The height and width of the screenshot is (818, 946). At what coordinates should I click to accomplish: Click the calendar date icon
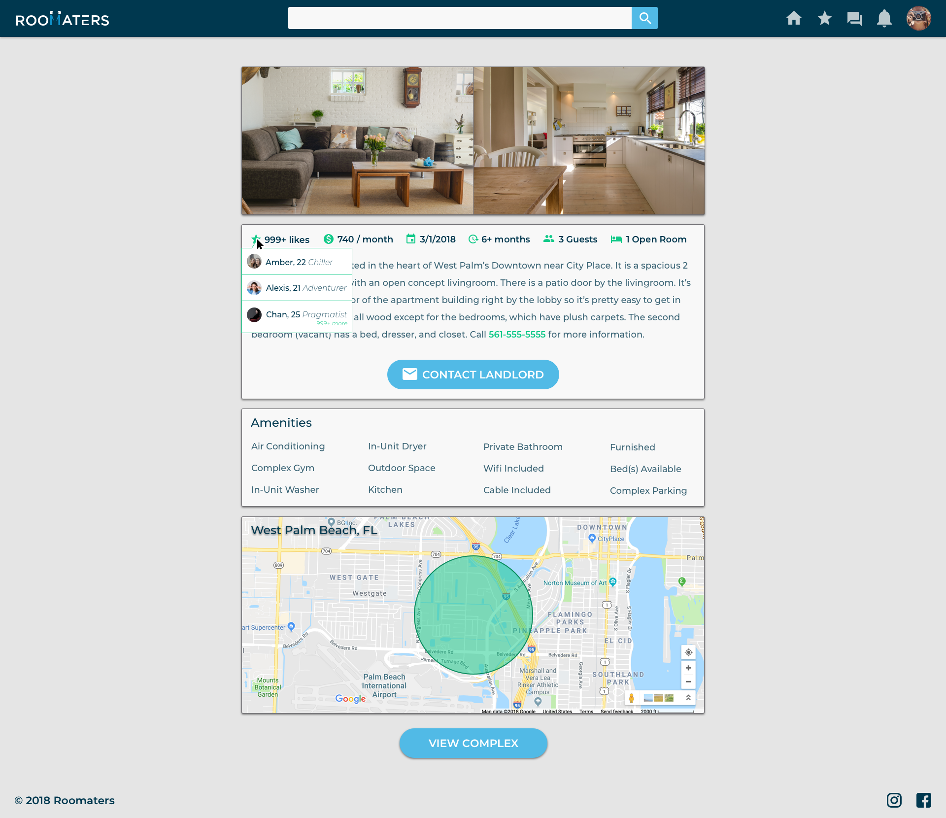point(411,239)
